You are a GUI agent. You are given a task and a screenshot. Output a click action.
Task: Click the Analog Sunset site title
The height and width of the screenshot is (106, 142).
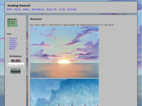point(19,5)
